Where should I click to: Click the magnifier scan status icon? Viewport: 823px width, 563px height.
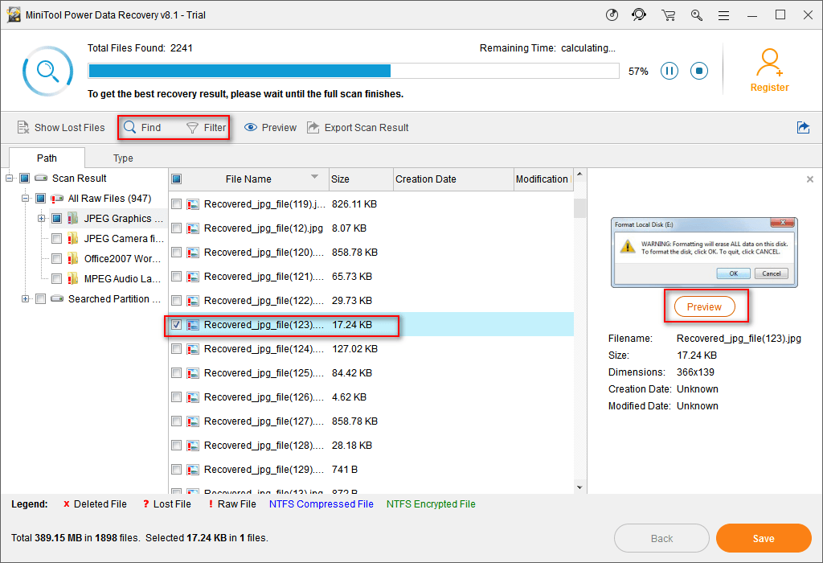click(x=47, y=71)
